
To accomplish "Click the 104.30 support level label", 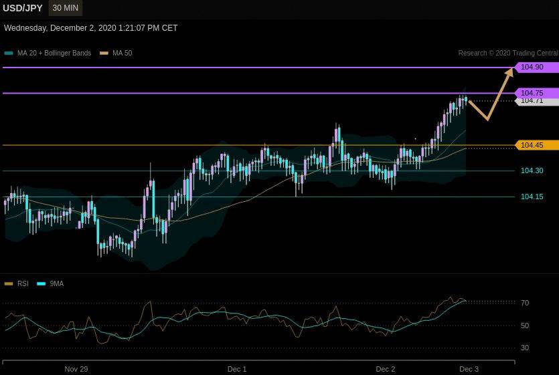I will (532, 170).
